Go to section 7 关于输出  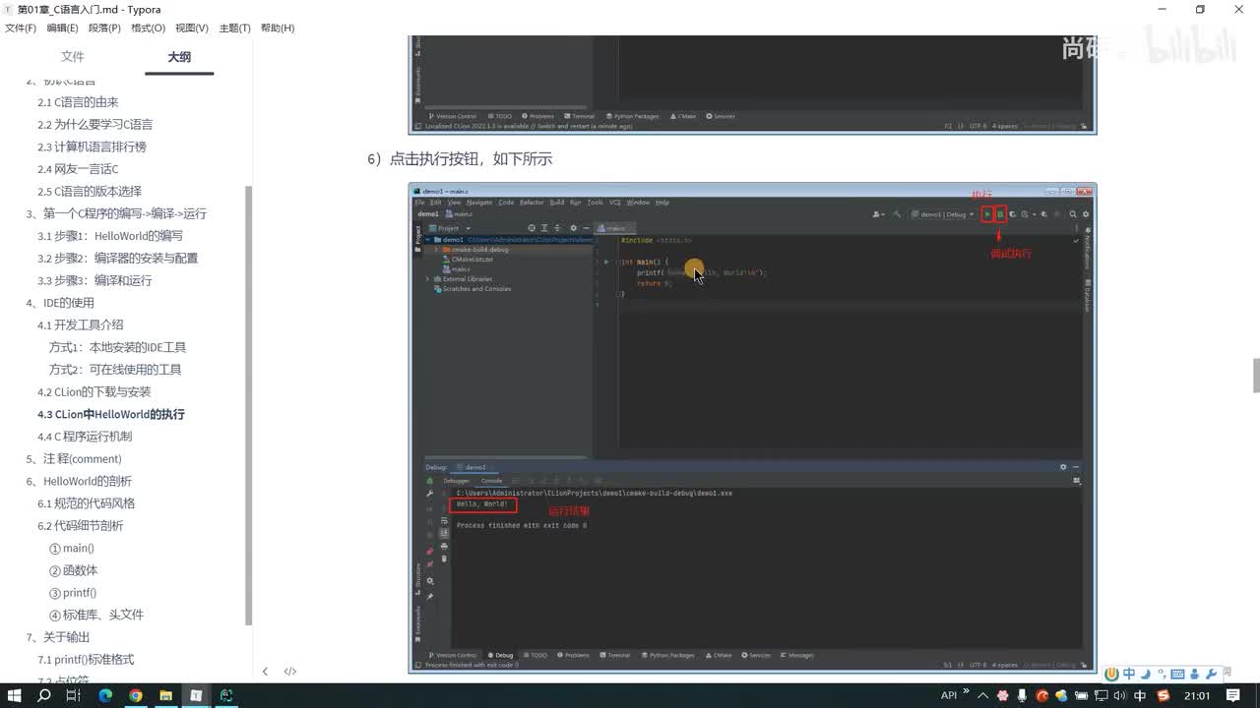58,637
